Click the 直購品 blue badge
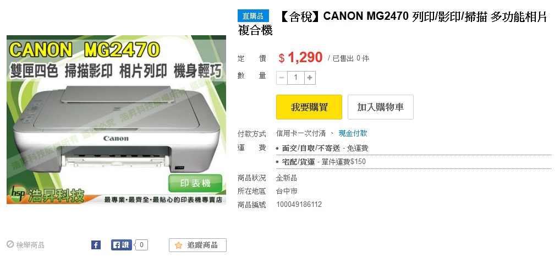The height and width of the screenshot is (257, 560). click(253, 16)
